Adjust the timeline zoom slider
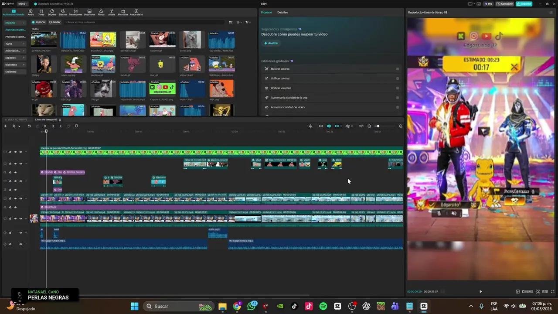Viewport: 558px width, 314px height. [x=385, y=126]
